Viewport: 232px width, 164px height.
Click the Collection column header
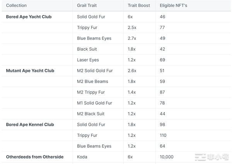[x=17, y=5]
